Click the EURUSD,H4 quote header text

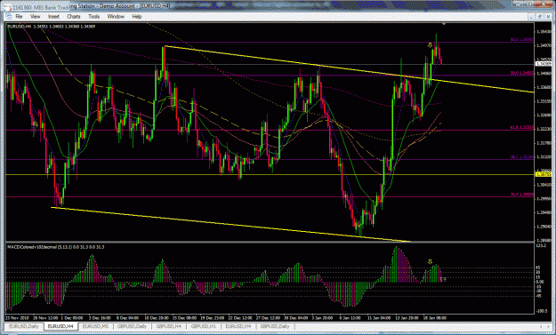pyautogui.click(x=51, y=26)
